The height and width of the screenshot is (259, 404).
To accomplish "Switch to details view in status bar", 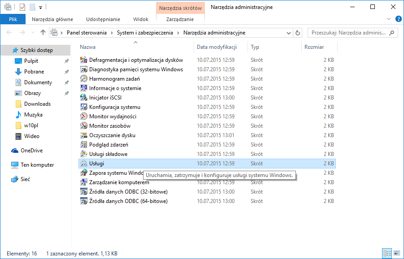I will pyautogui.click(x=387, y=254).
